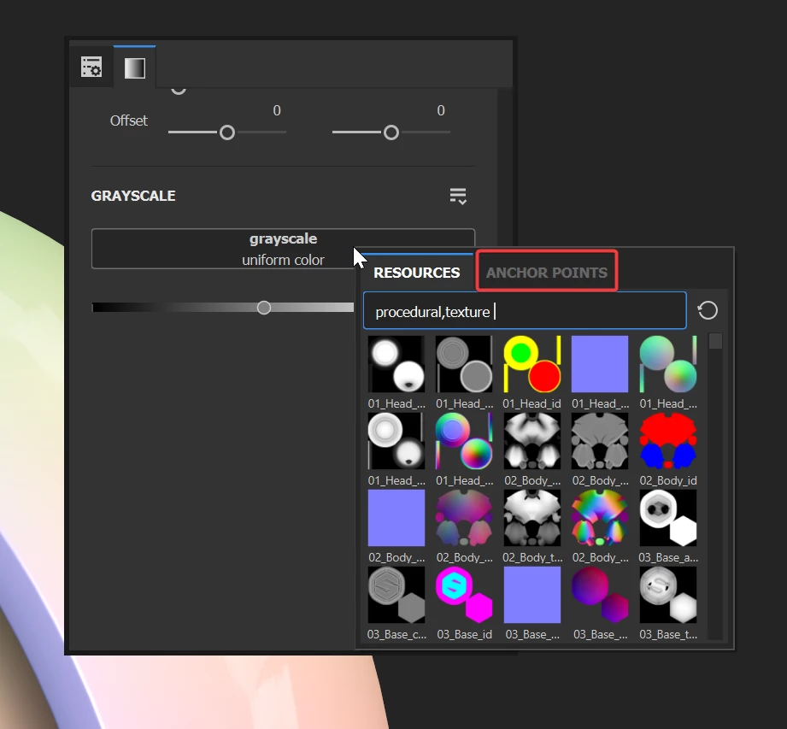Select the 03_Base_c... gray emblem thumbnail
The width and height of the screenshot is (787, 729).
396,595
